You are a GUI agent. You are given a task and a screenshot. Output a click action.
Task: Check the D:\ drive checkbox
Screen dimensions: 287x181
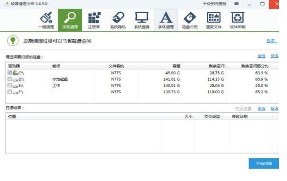point(10,79)
